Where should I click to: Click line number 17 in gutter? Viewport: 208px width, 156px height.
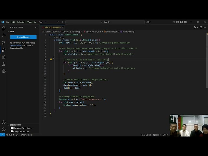(x=45, y=82)
